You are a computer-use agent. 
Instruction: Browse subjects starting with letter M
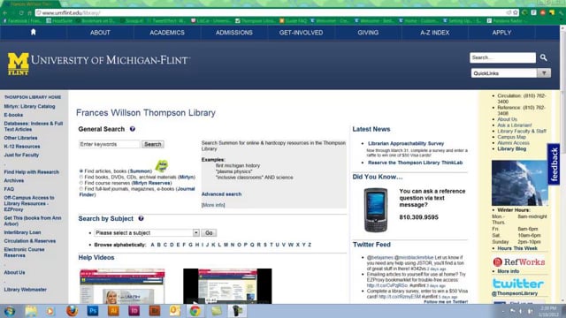[x=226, y=245]
